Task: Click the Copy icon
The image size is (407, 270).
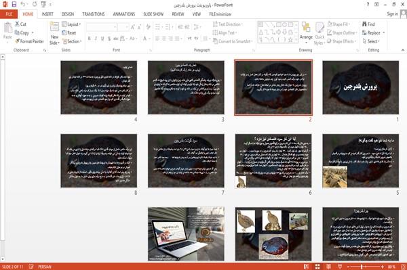Action: coord(17,32)
